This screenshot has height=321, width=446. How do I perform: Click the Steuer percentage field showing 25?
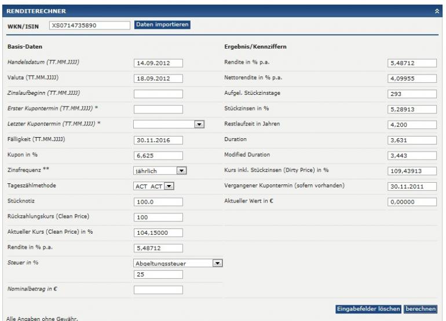[158, 274]
